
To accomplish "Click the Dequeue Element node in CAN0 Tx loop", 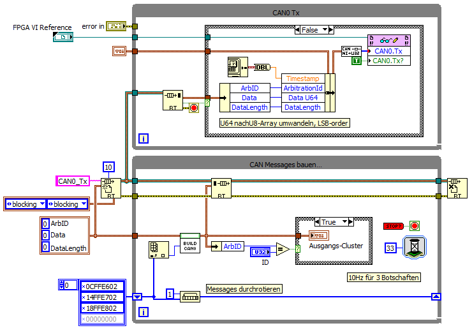I will click(173, 100).
